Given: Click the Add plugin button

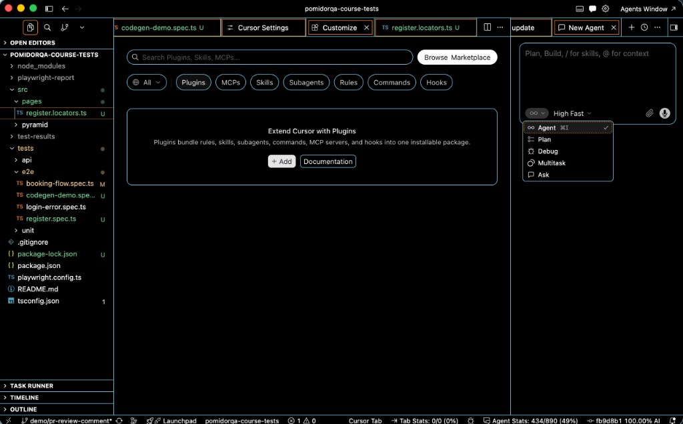Looking at the screenshot, I should 282,161.
